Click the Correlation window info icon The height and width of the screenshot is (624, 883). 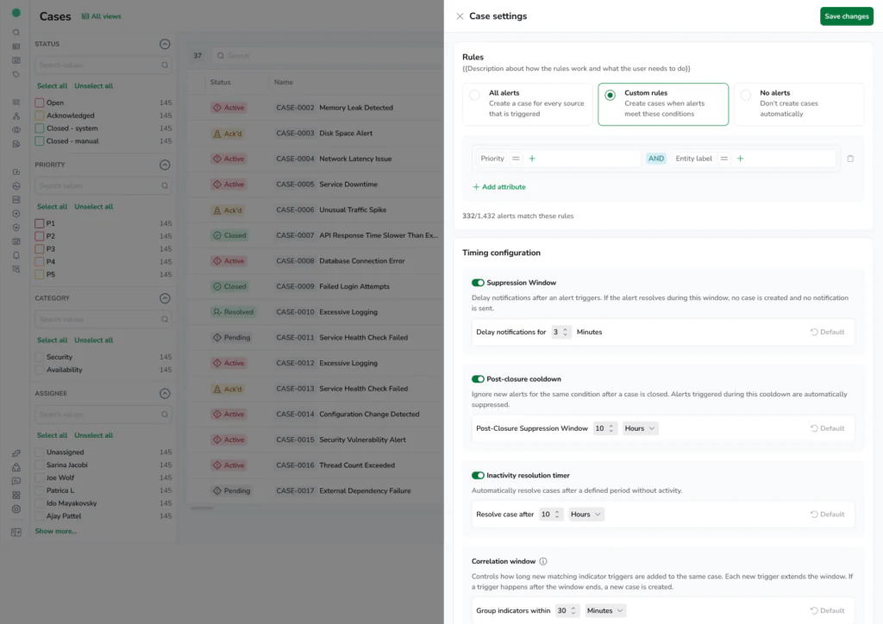pos(543,561)
